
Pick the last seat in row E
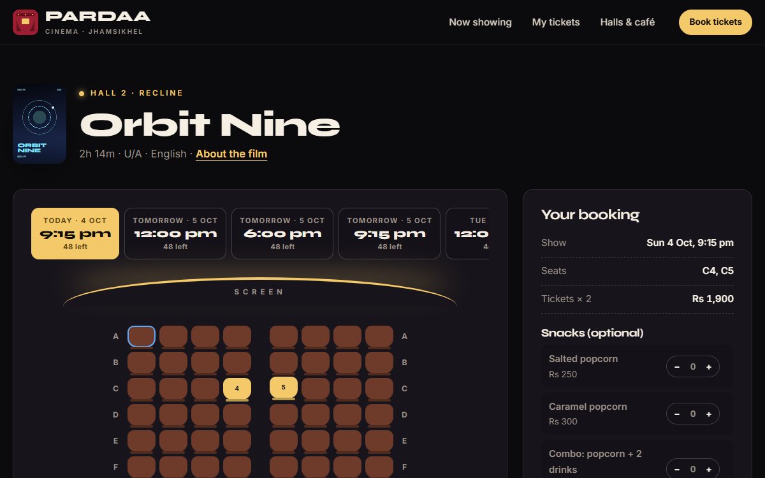pyautogui.click(x=379, y=440)
